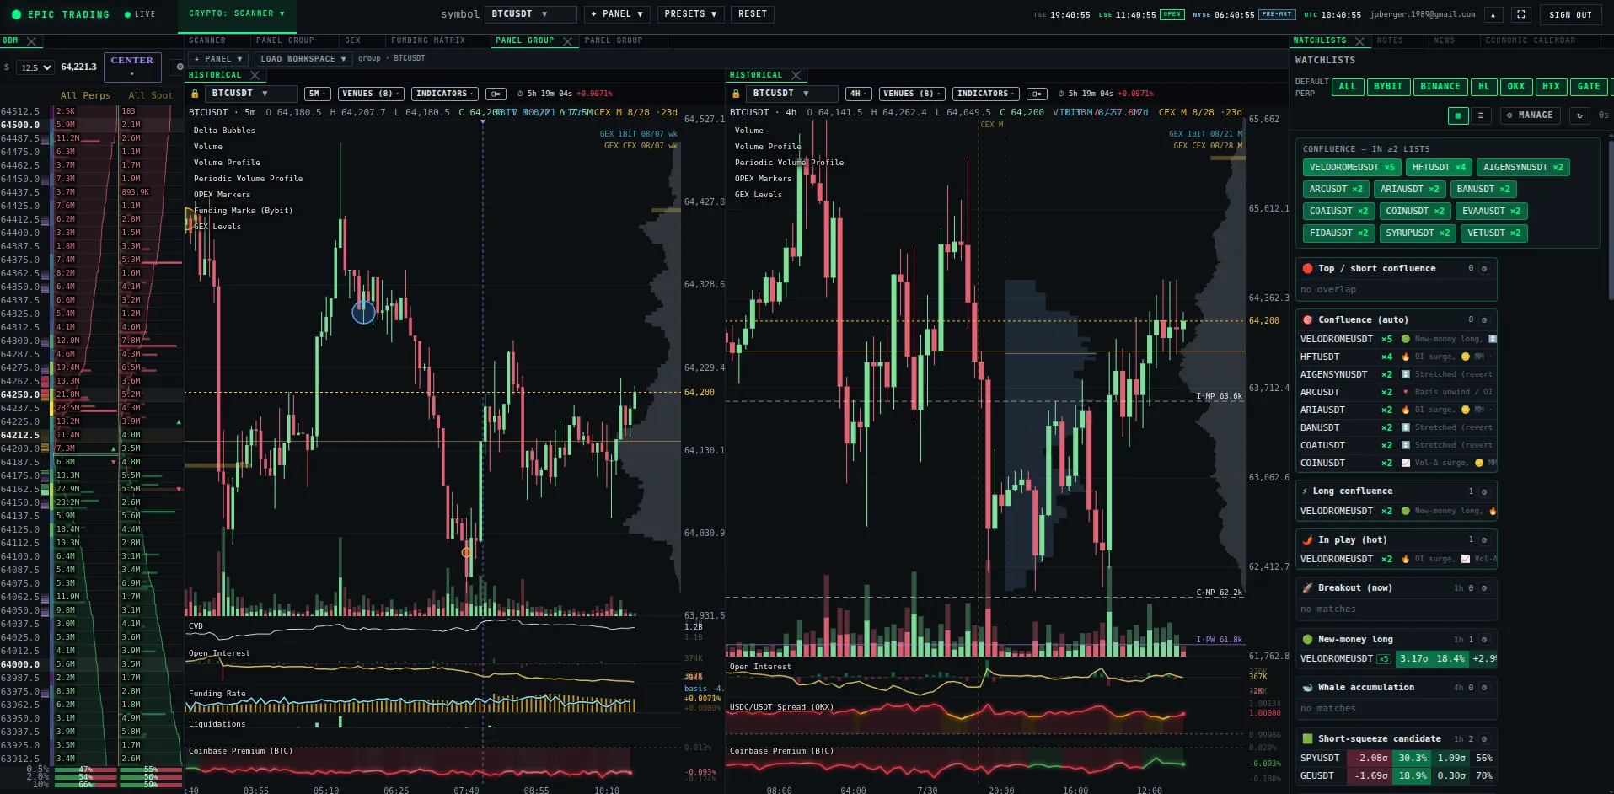Viewport: 1614px width, 794px height.
Task: Expand the user account arrow next to email
Action: pos(1493,14)
